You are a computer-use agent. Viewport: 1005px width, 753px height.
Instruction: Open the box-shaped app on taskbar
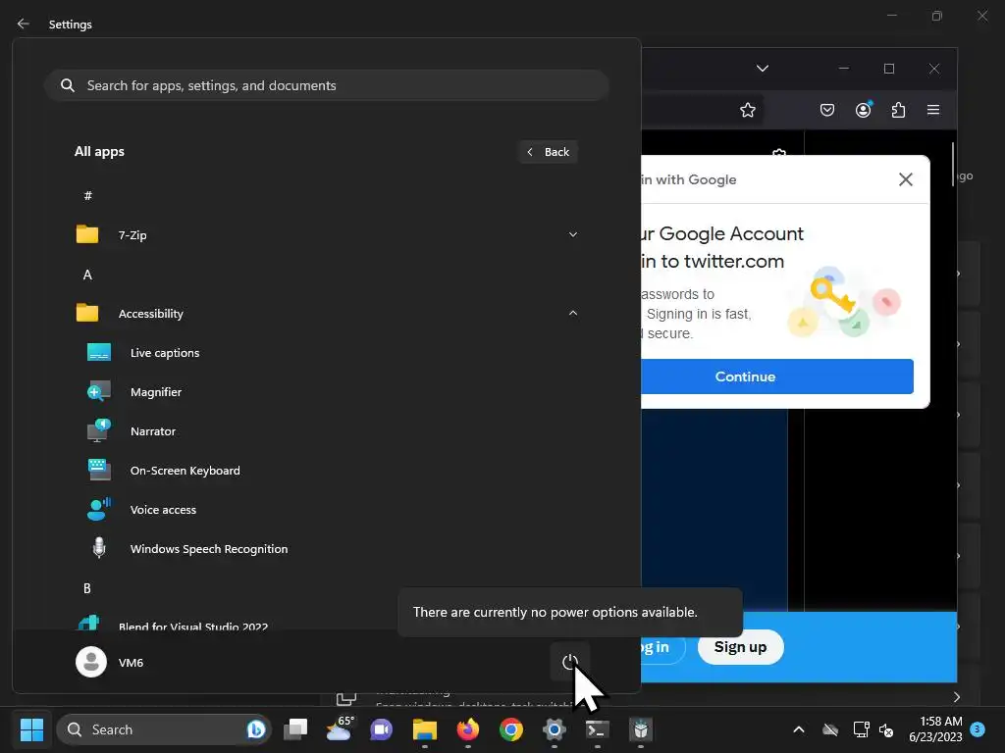tap(640, 729)
